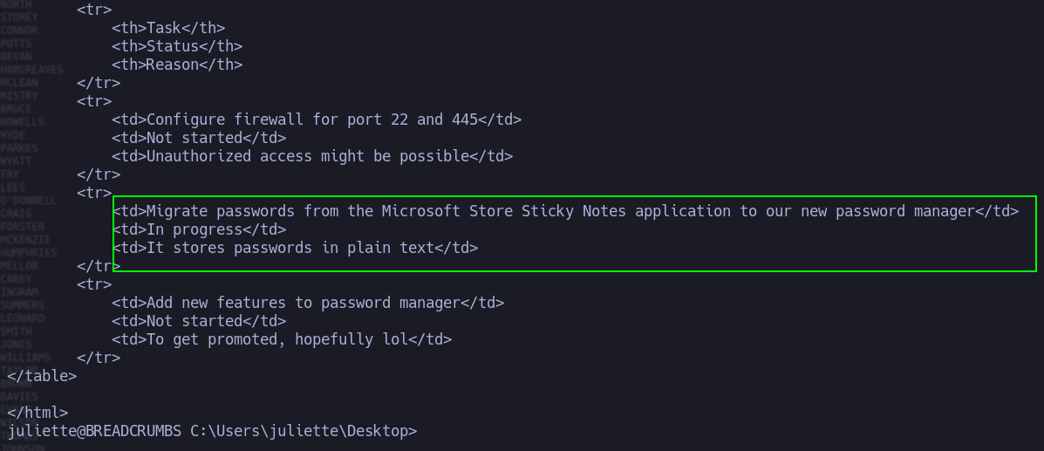1044x451 pixels.
Task: Click the 'Migrate passwords from the Microsoft Store' line
Action: pyautogui.click(x=565, y=211)
